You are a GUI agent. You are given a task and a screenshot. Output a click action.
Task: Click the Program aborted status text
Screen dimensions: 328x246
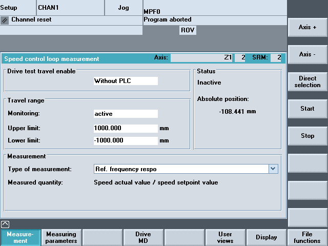tap(168, 19)
